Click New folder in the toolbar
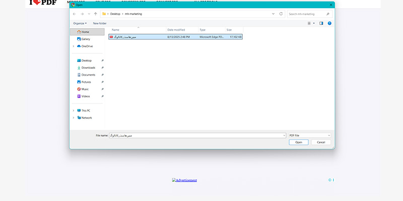The height and width of the screenshot is (201, 403). tap(100, 23)
